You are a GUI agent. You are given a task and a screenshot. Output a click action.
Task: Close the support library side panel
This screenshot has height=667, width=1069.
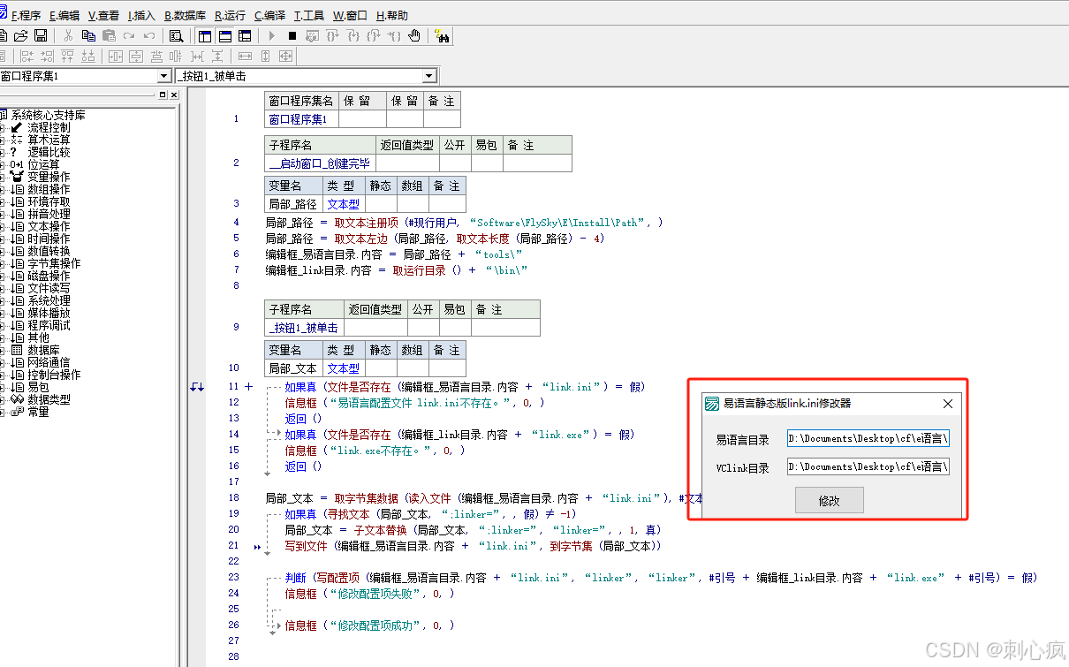[173, 95]
